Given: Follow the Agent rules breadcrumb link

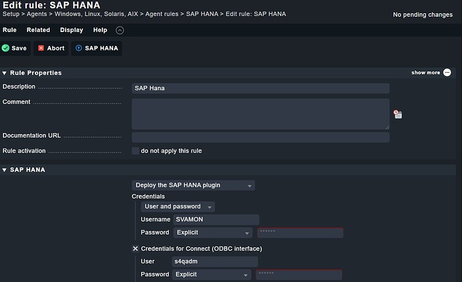Looking at the screenshot, I should [162, 14].
